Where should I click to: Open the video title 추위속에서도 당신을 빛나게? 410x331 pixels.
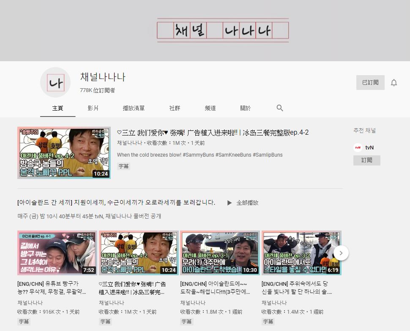(x=297, y=288)
